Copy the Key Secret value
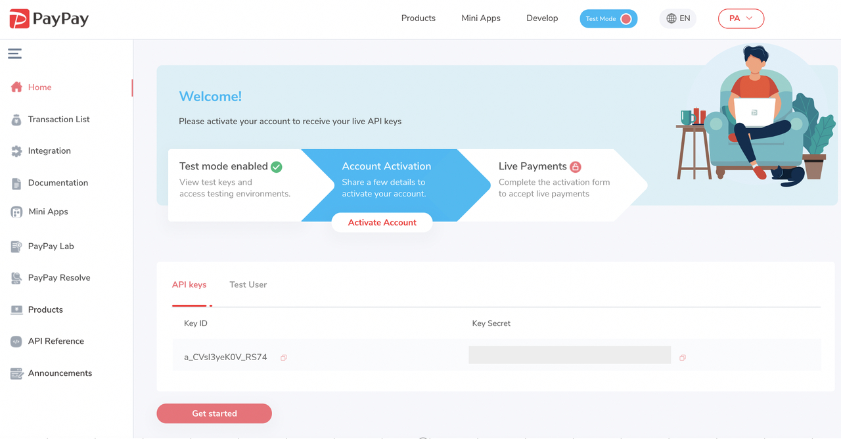This screenshot has height=439, width=841. pos(683,358)
